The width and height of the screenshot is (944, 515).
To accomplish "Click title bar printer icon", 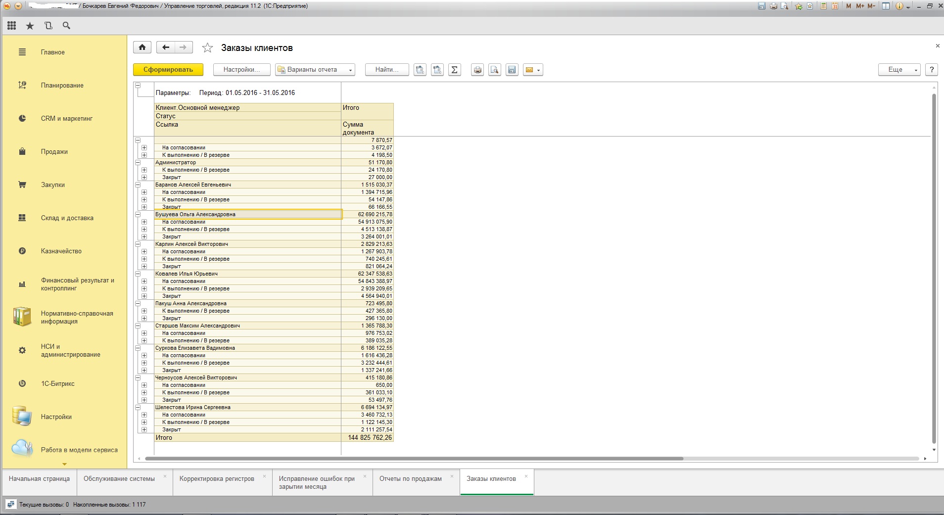I will coord(773,6).
